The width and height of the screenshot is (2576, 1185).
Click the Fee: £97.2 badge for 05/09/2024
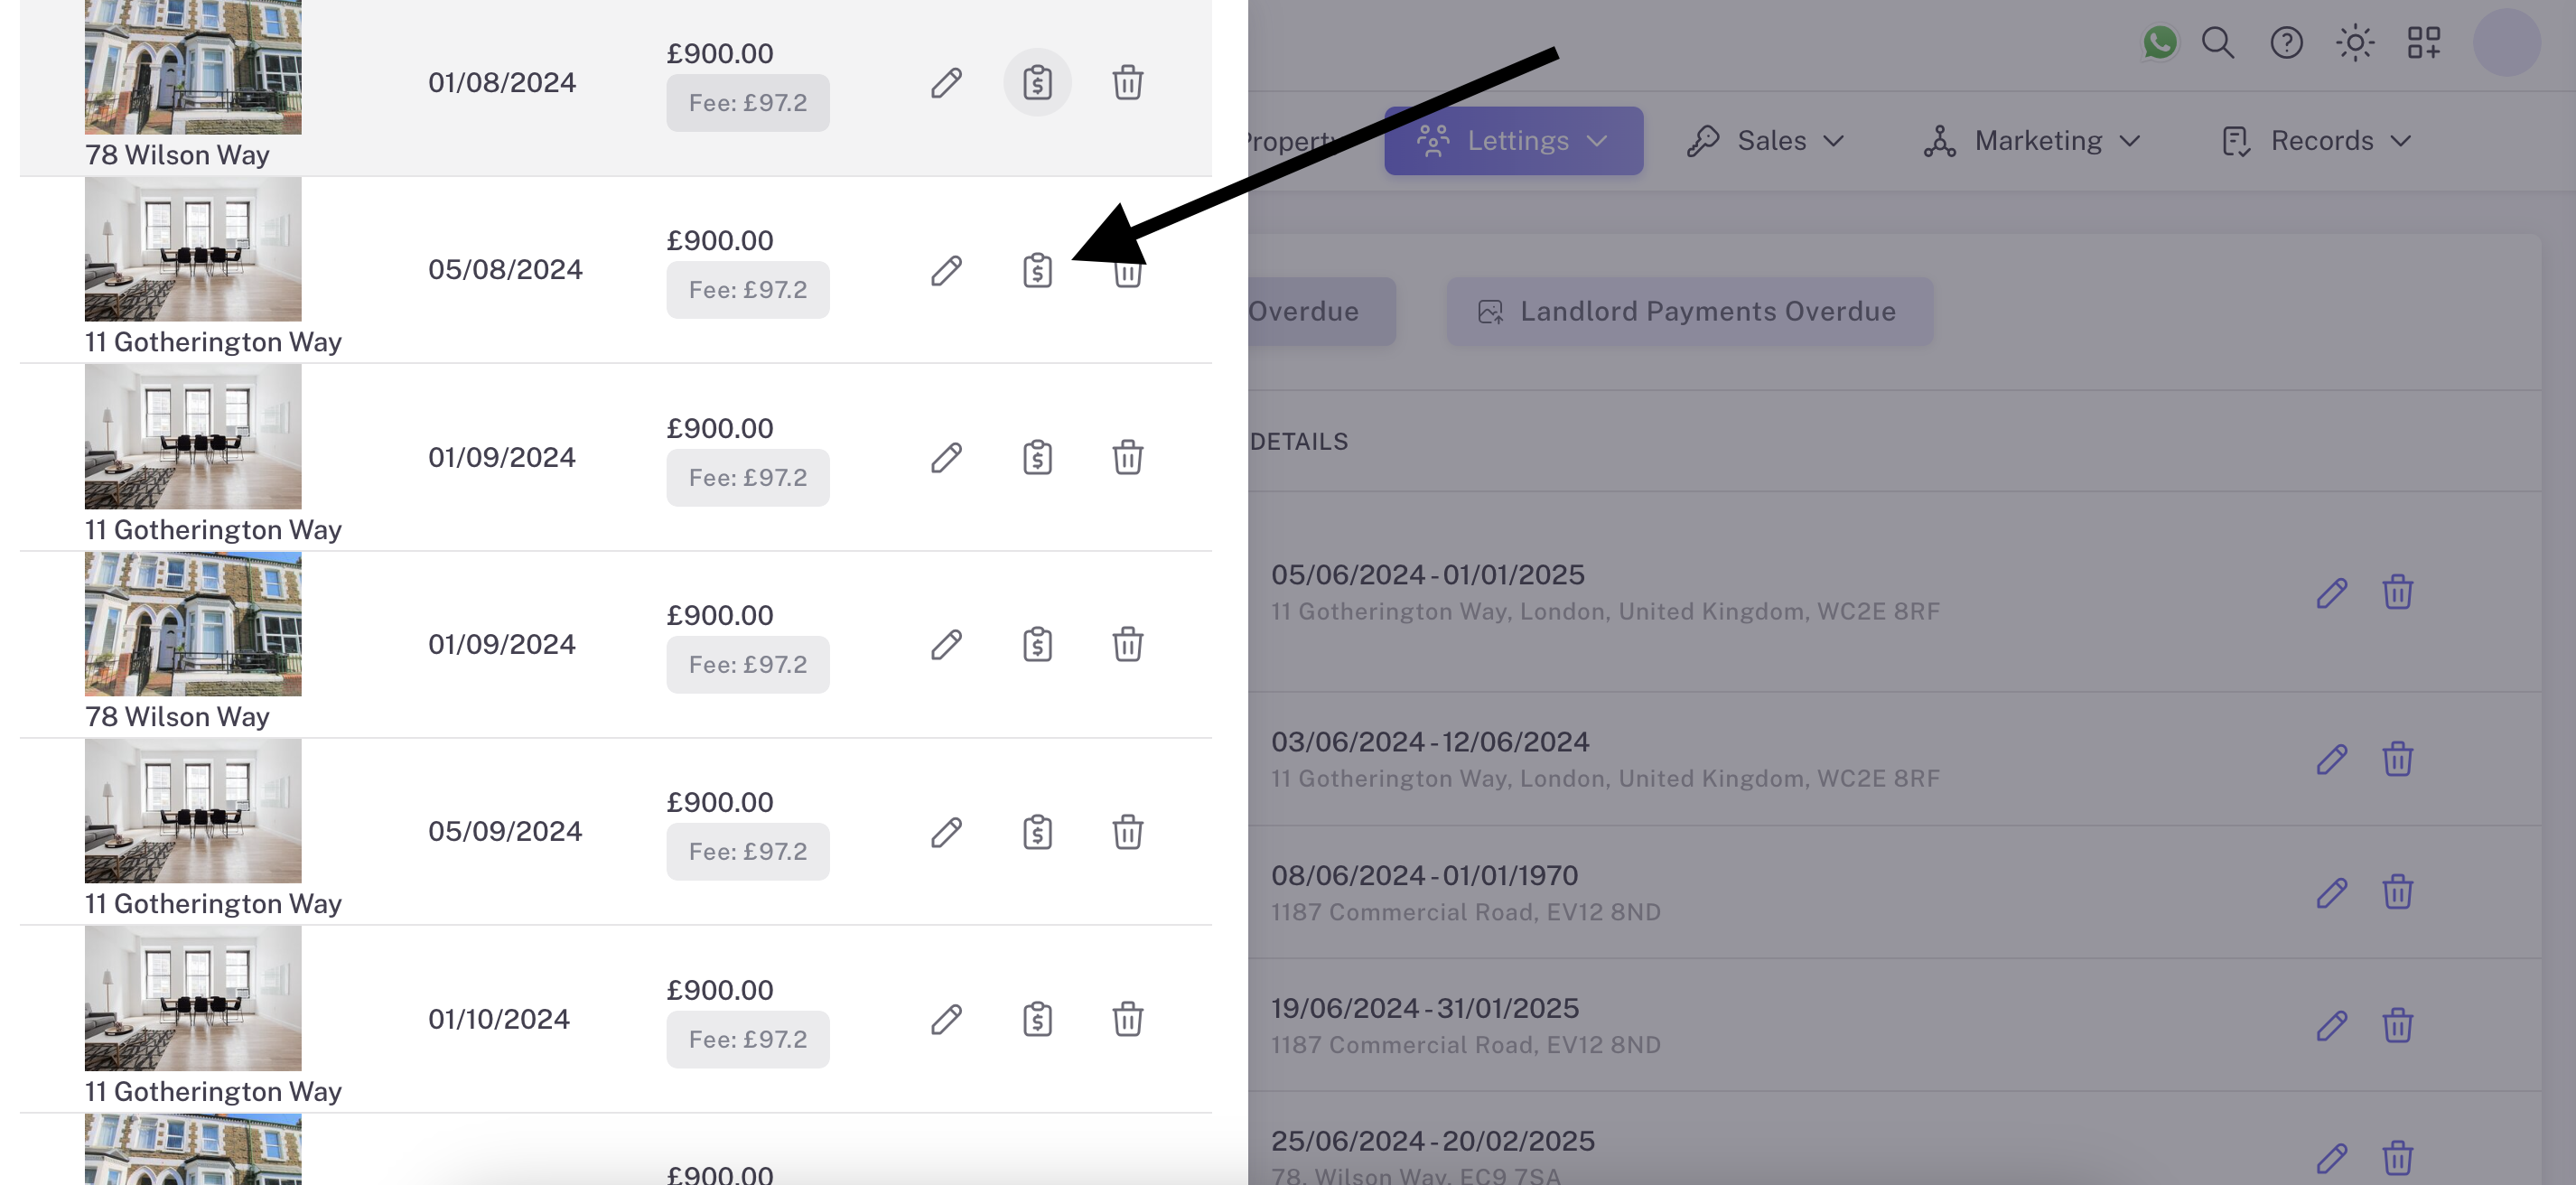tap(747, 852)
